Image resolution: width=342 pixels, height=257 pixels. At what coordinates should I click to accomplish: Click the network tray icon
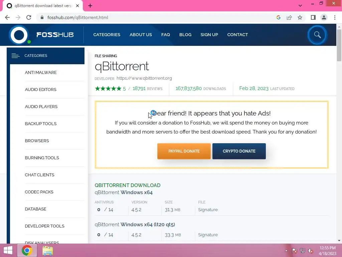(303, 251)
